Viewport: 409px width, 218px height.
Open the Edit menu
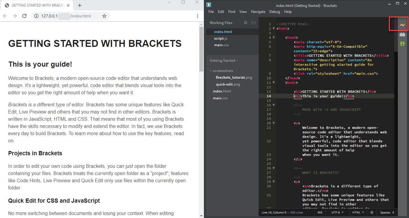(x=221, y=12)
